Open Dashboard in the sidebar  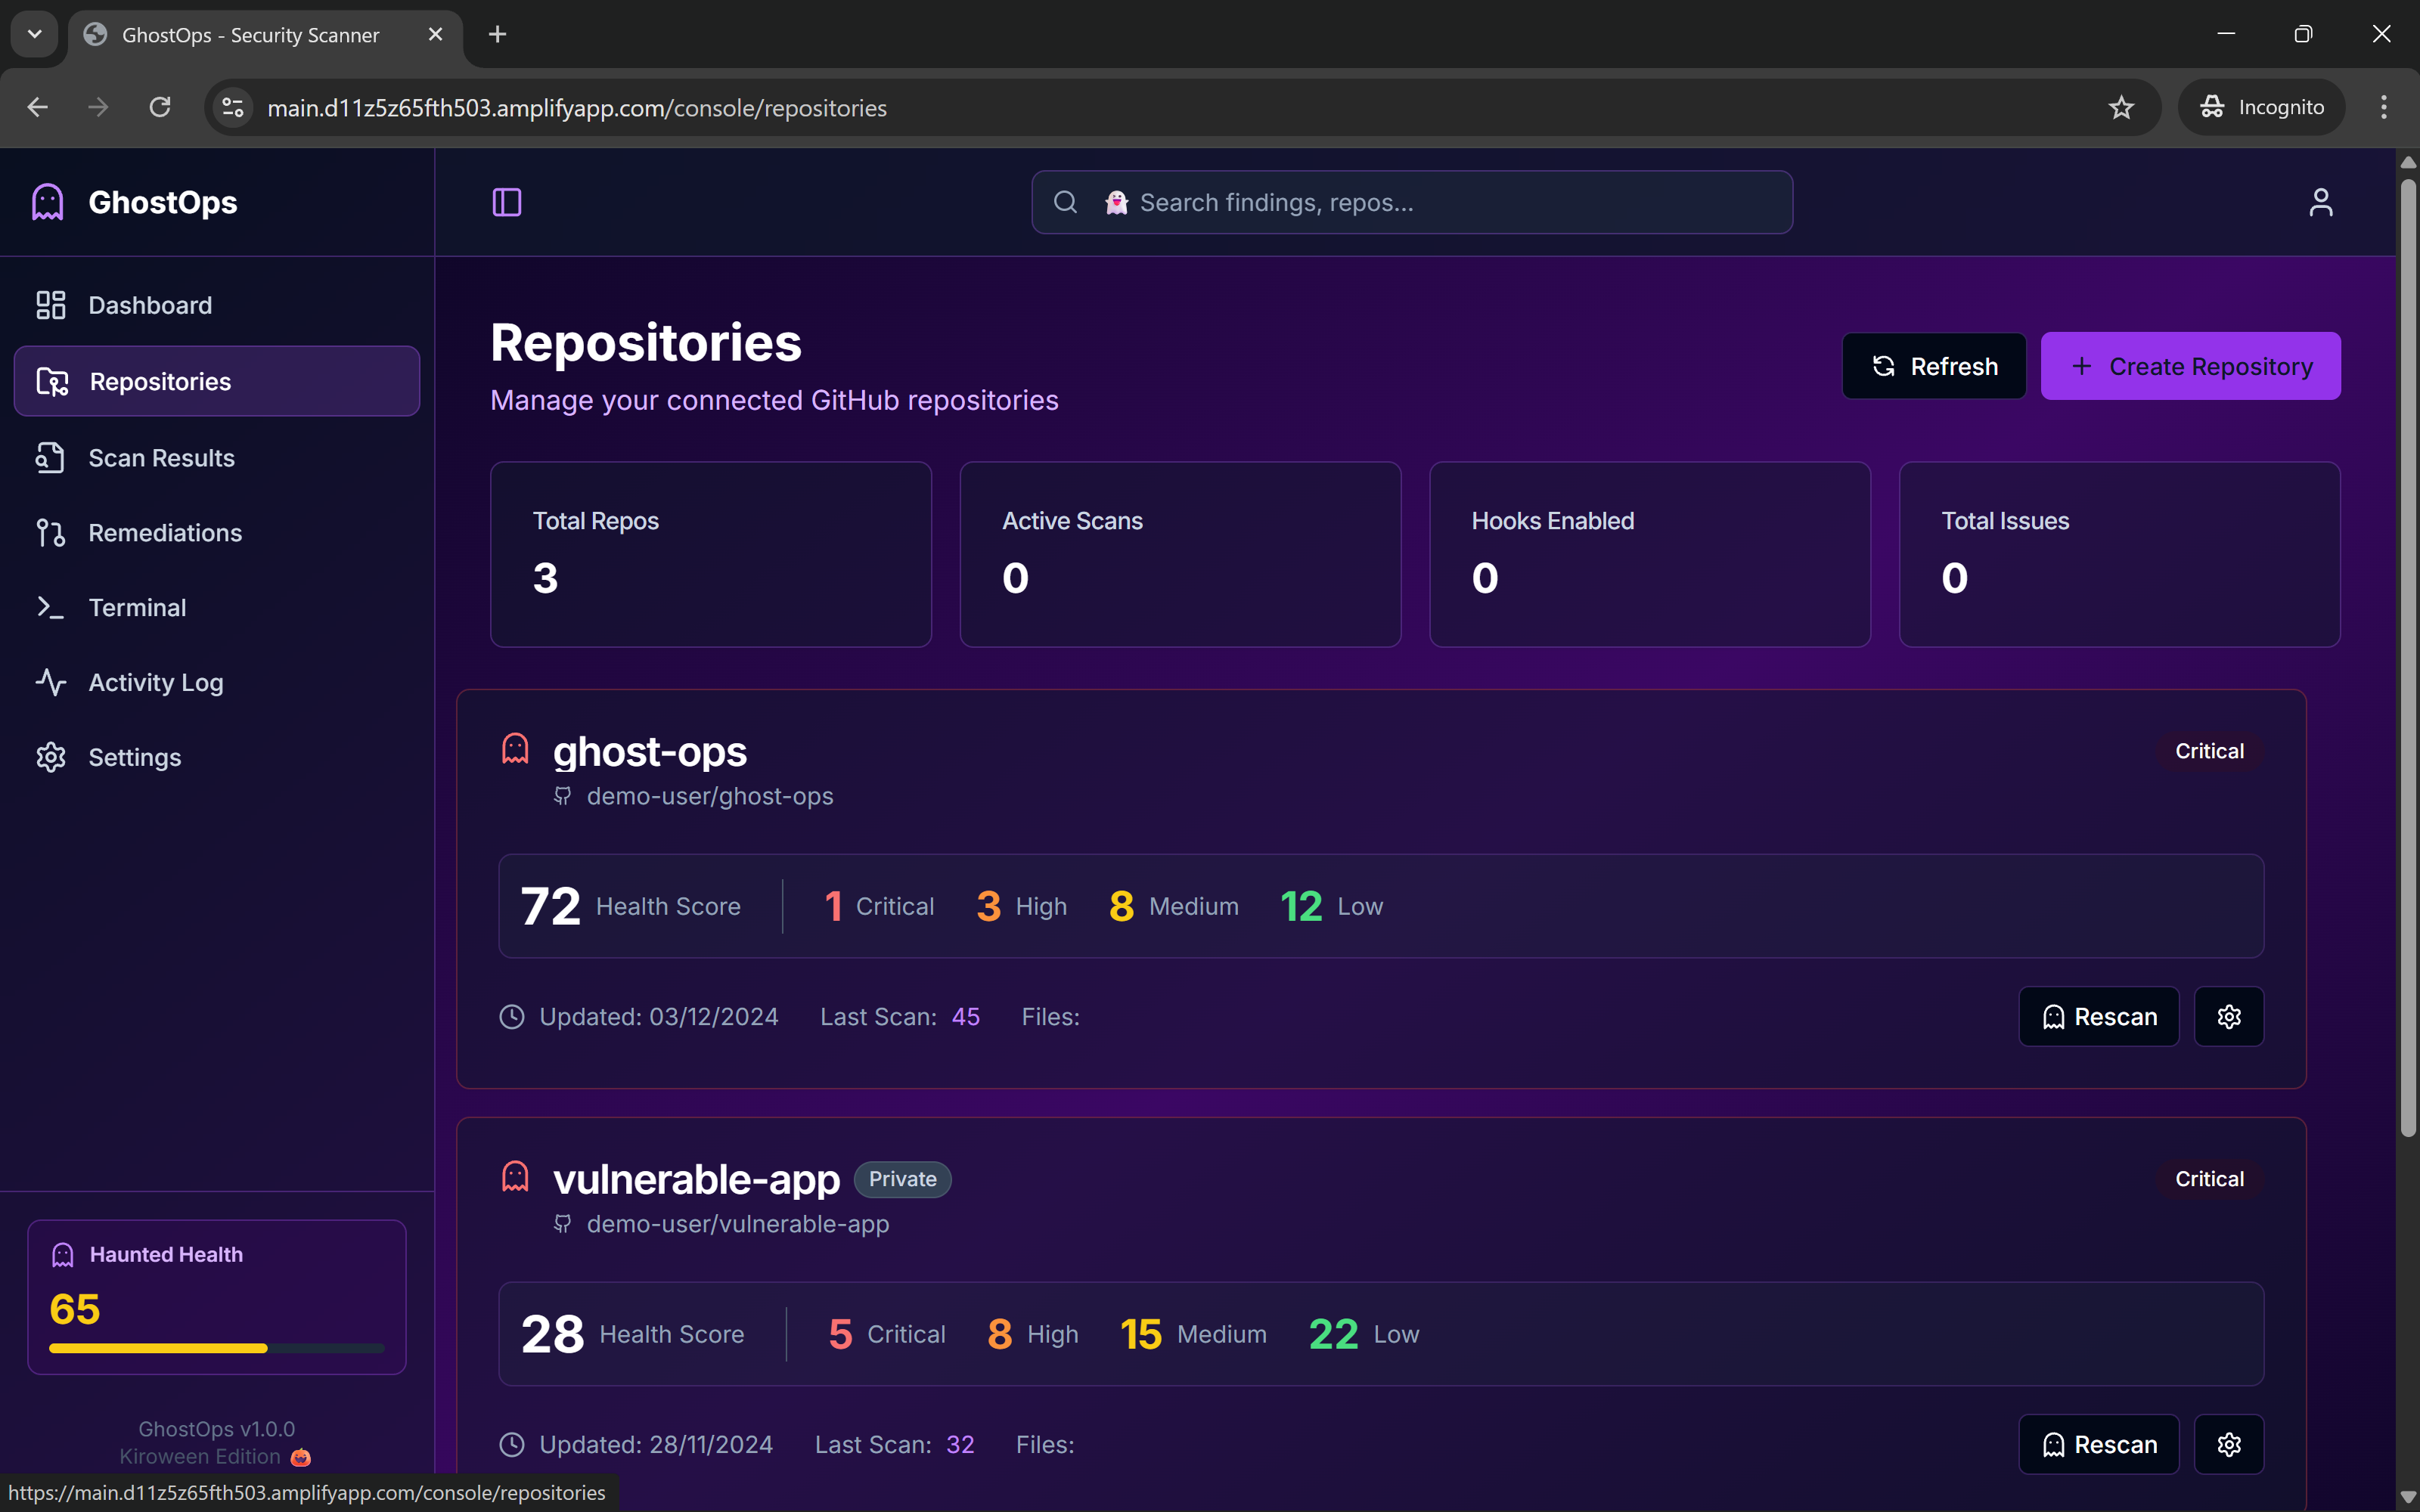click(150, 305)
